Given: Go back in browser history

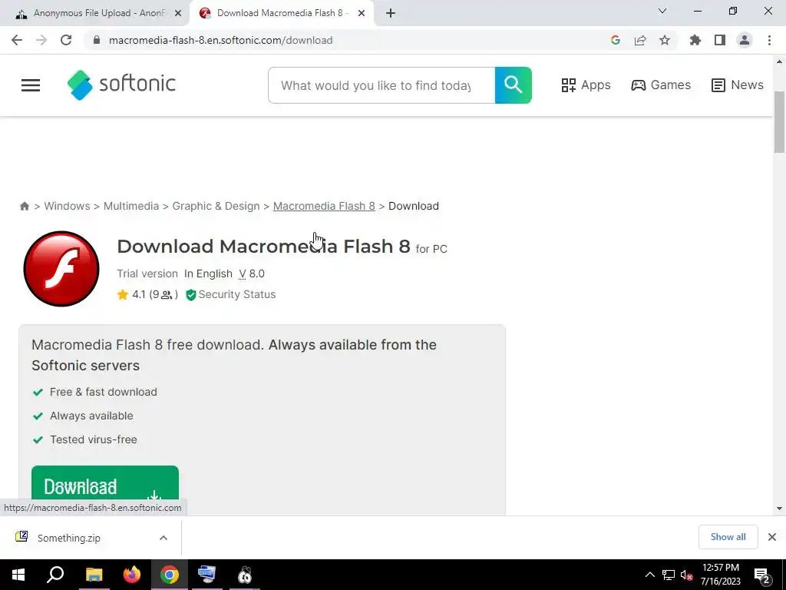Looking at the screenshot, I should (x=17, y=40).
